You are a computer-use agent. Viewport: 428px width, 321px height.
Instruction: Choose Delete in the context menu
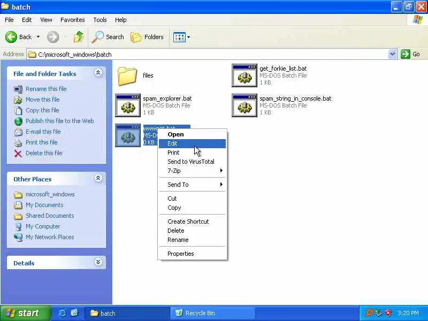[193, 231]
